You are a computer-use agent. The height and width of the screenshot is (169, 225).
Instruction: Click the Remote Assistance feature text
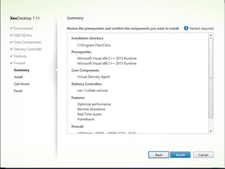coord(91,109)
